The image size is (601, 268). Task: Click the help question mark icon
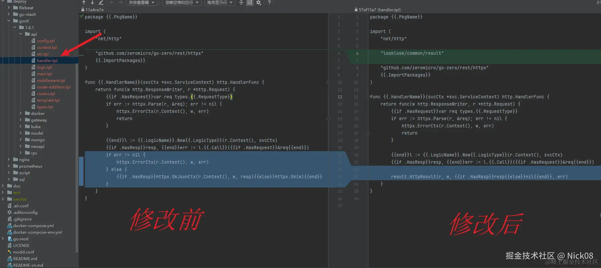pos(269,2)
